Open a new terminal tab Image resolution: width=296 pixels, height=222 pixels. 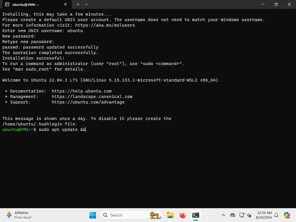78,4
